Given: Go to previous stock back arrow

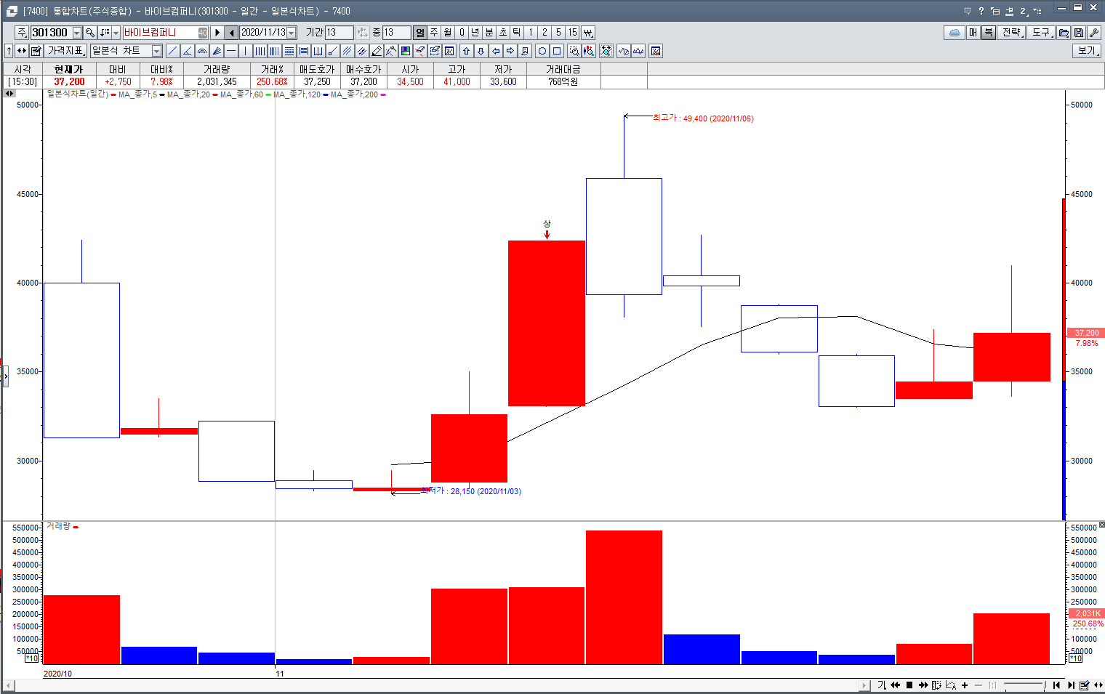Looking at the screenshot, I should 231,33.
